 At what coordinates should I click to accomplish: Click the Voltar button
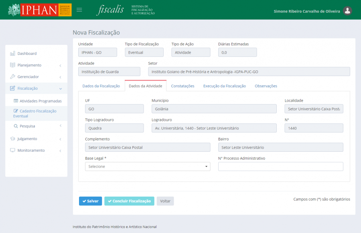pyautogui.click(x=165, y=201)
